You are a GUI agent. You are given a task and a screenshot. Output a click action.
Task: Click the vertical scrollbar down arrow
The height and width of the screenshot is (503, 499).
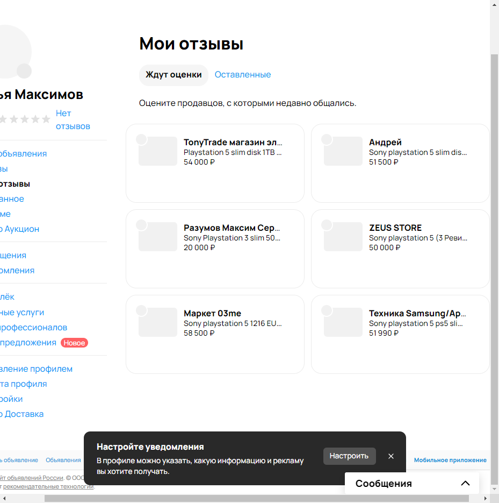point(494,489)
